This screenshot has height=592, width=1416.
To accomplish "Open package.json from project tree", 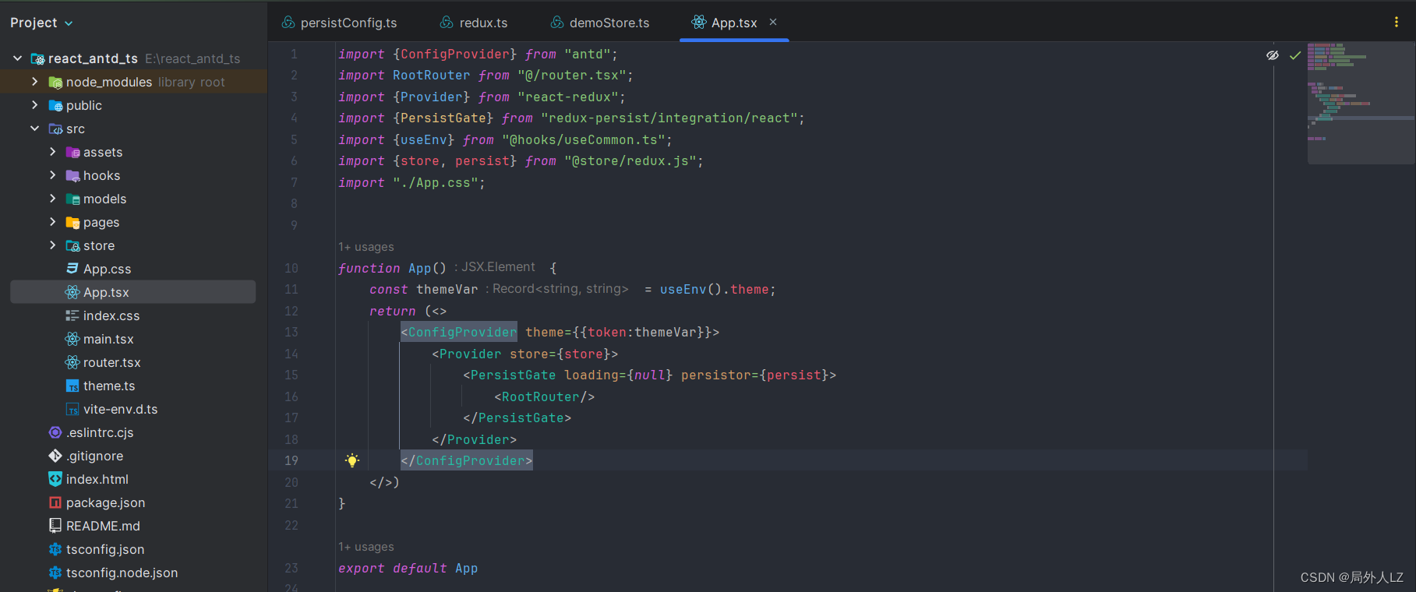I will coord(105,502).
